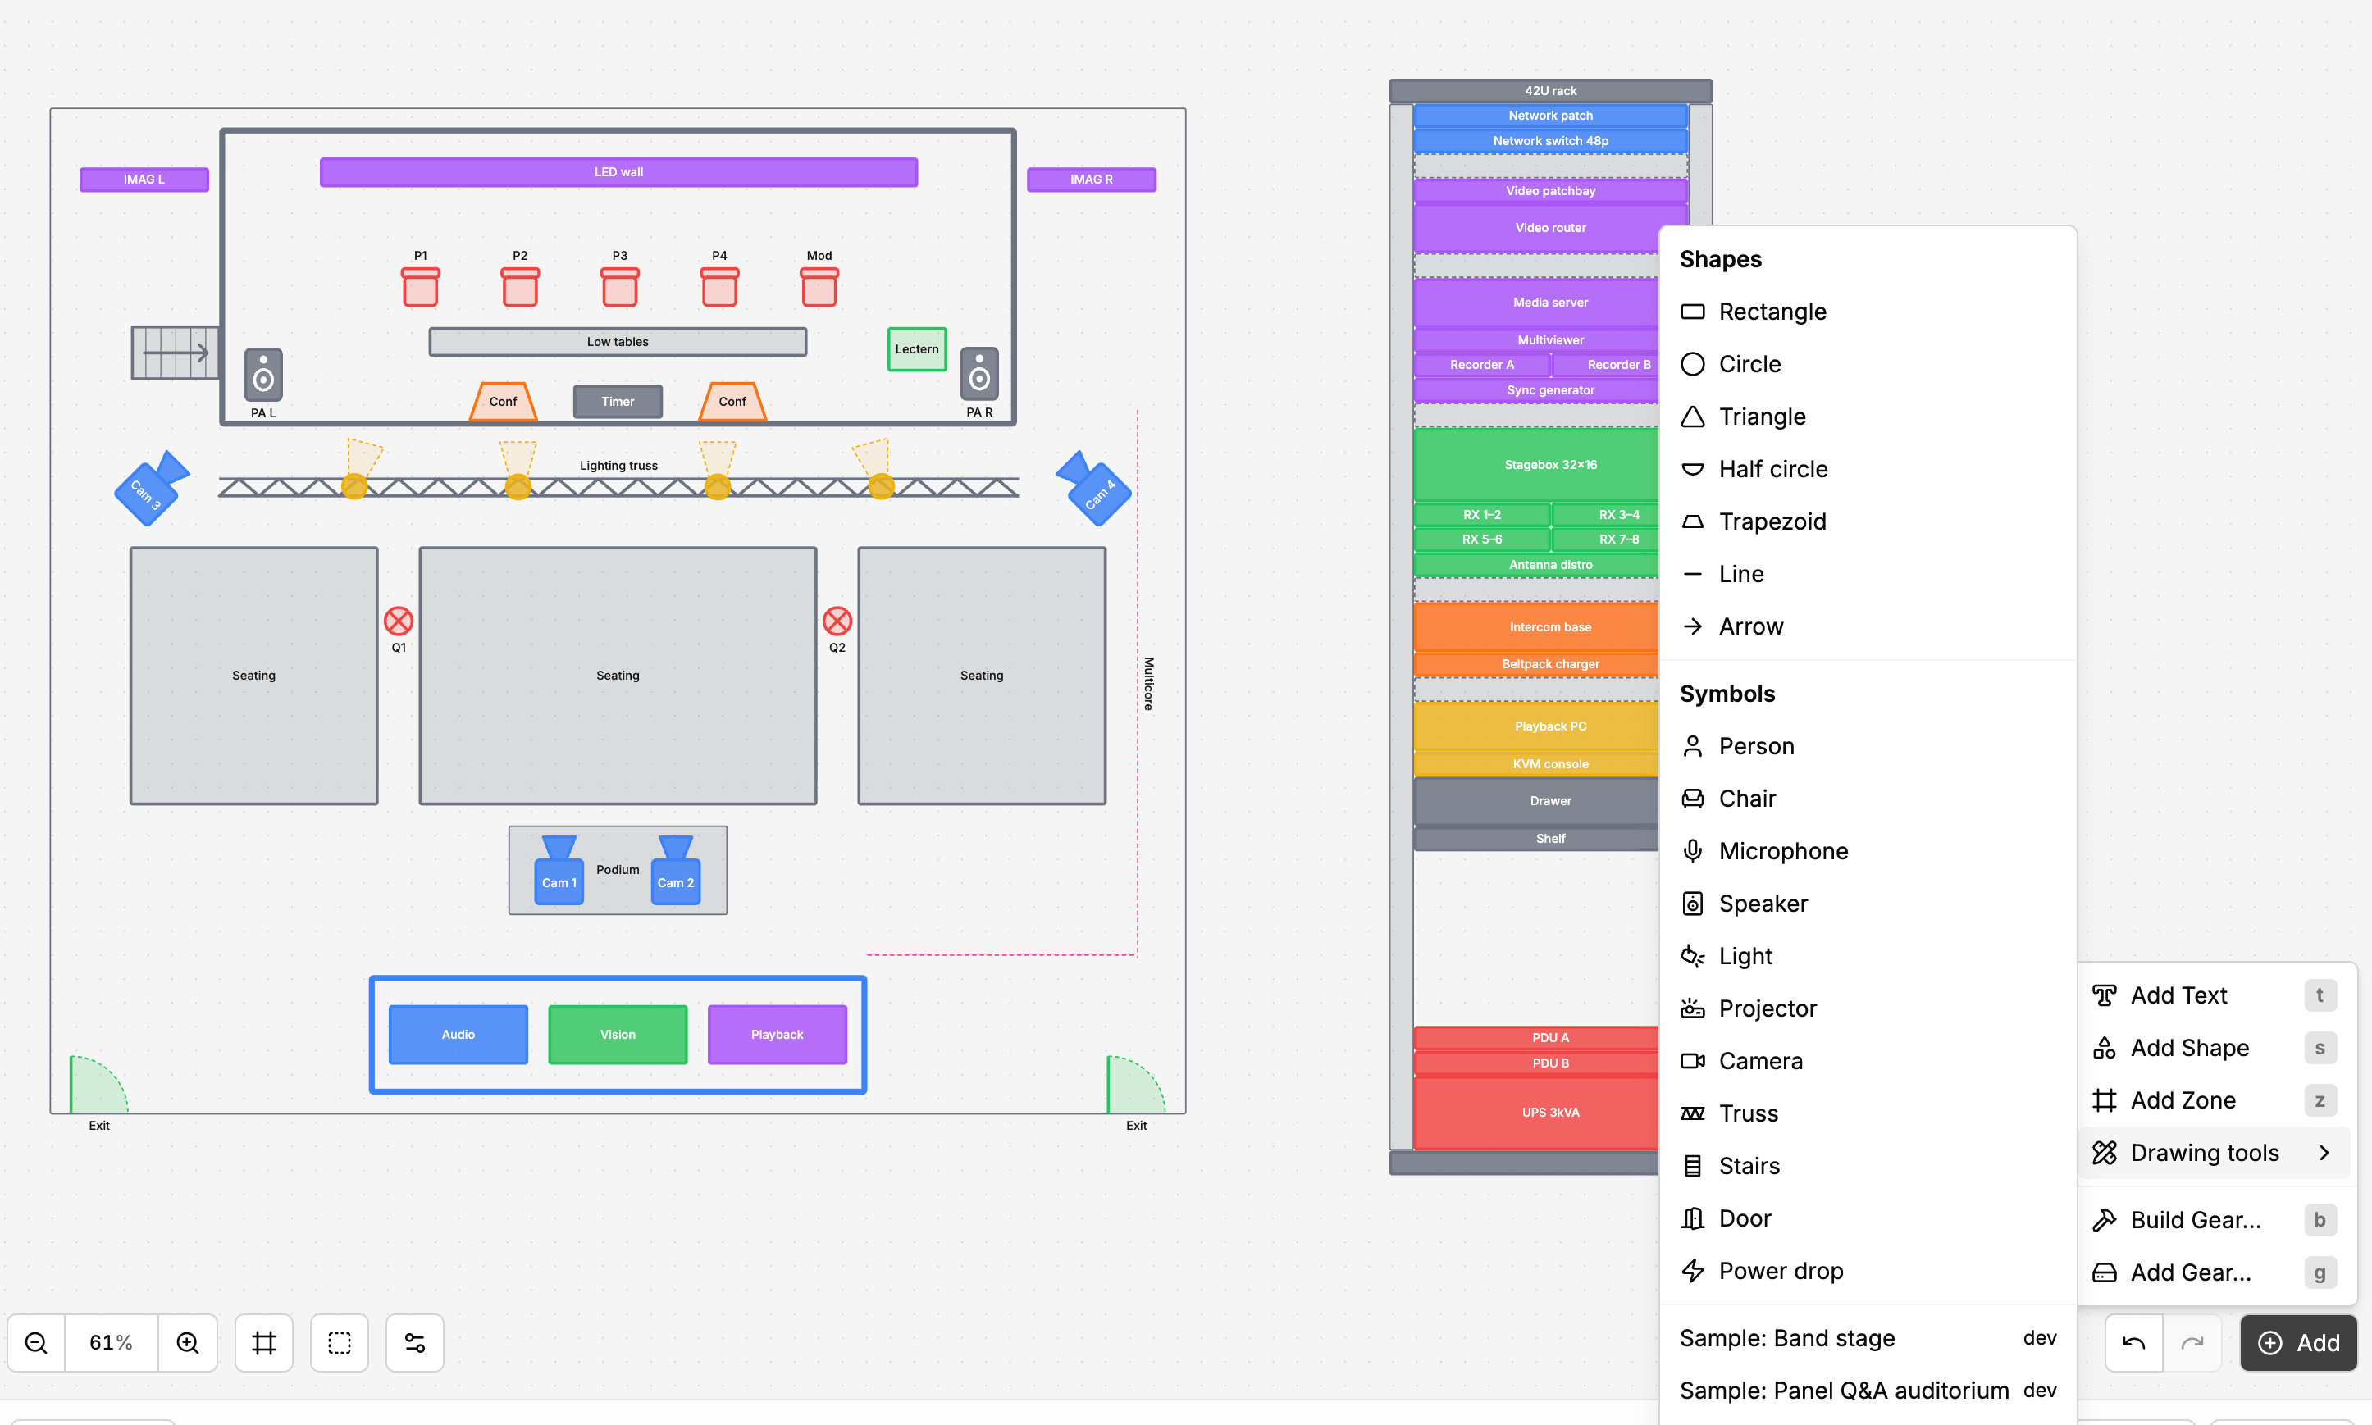Choose Add Shape menu entry
This screenshot has width=2372, height=1425.
pos(2214,1049)
